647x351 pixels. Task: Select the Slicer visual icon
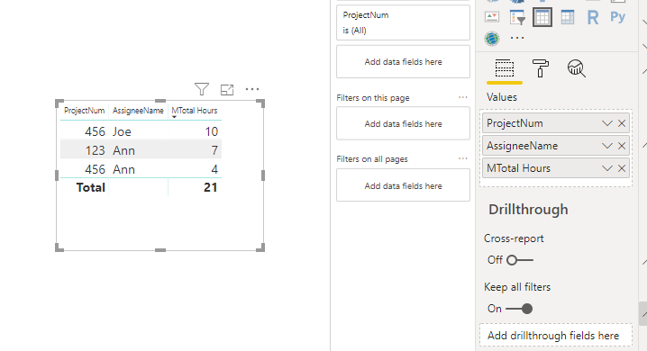517,17
